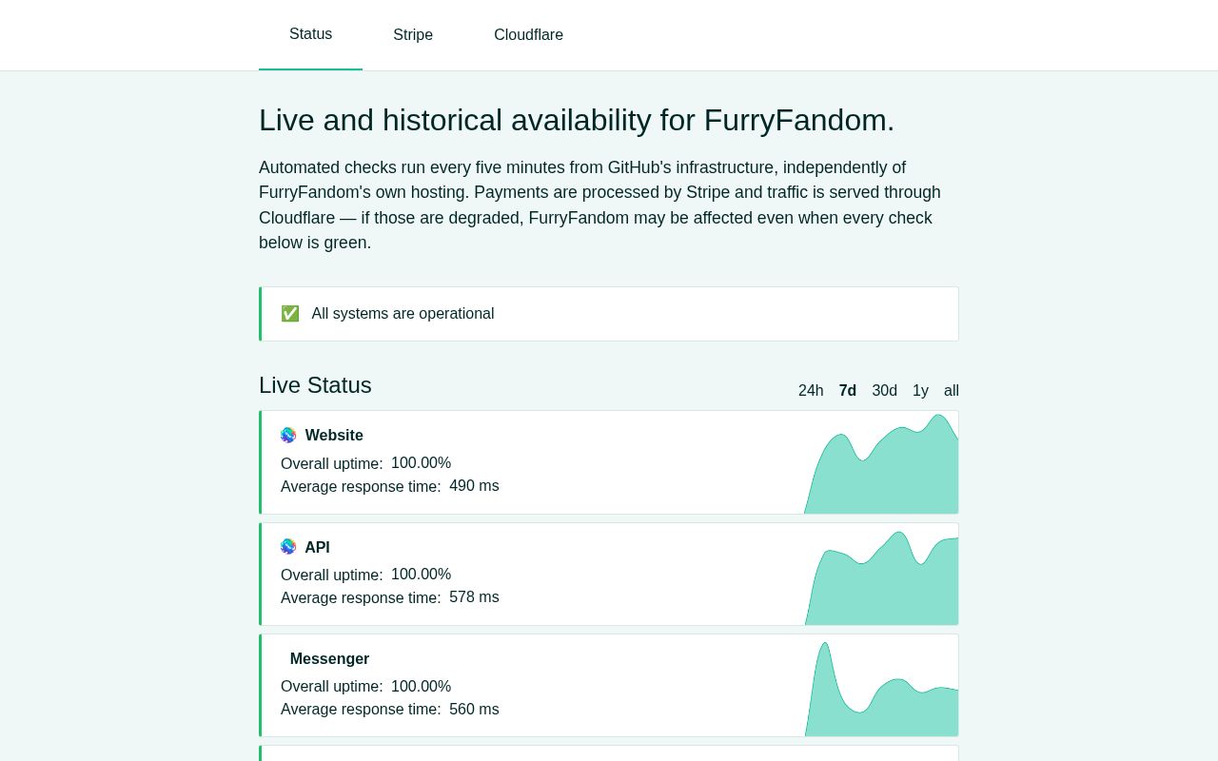Click the API service favicon icon
1218x761 pixels.
coord(288,546)
